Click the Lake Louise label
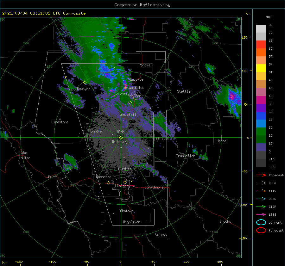 tap(24, 155)
